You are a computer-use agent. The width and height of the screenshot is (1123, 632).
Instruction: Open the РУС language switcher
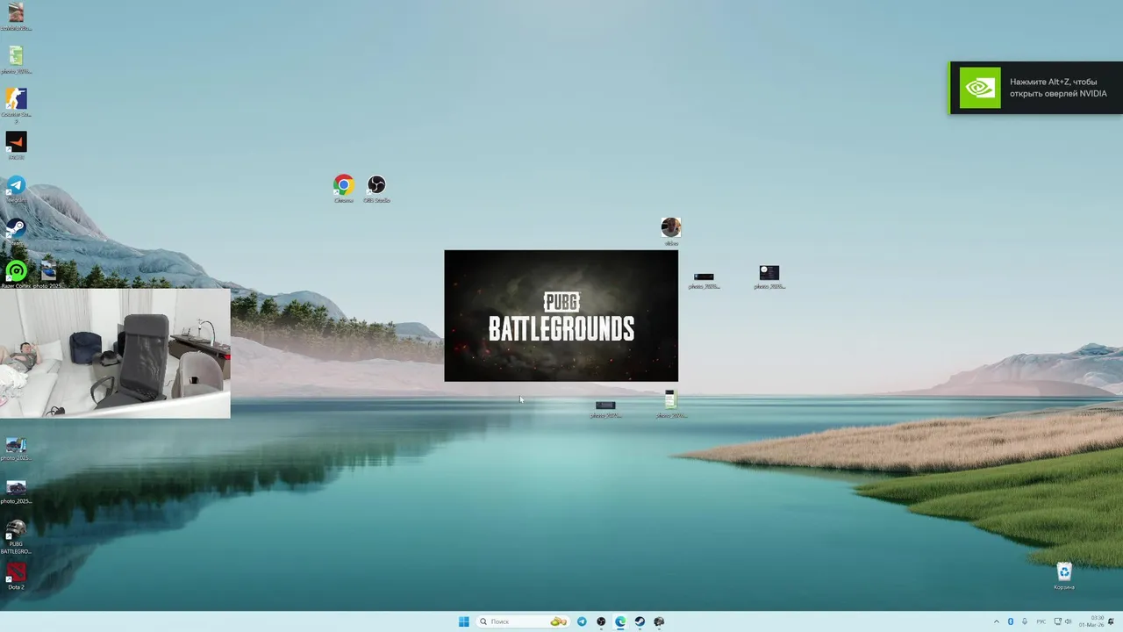[x=1041, y=621]
